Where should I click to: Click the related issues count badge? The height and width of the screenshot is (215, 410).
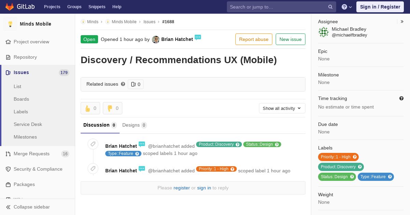pos(136,84)
